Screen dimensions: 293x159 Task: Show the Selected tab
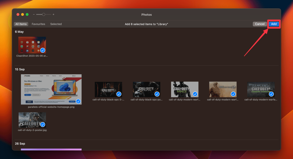(x=56, y=24)
